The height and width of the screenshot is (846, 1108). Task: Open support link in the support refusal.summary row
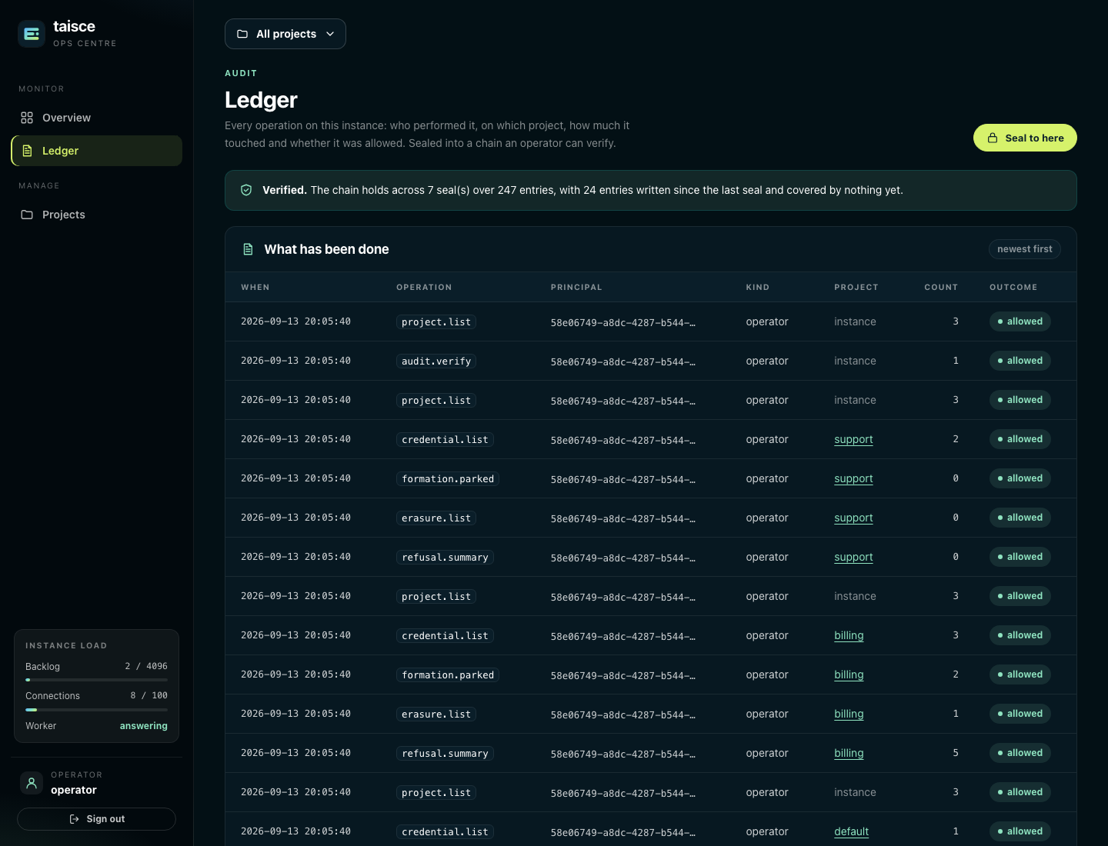point(853,557)
